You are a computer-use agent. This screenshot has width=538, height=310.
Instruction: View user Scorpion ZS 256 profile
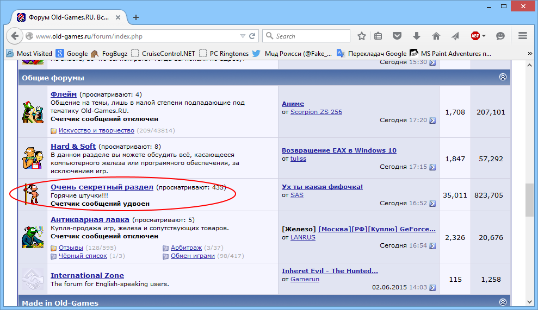tap(316, 112)
